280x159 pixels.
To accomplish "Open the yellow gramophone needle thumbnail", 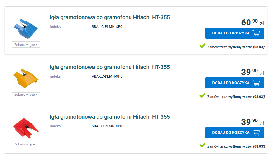I will [26, 78].
